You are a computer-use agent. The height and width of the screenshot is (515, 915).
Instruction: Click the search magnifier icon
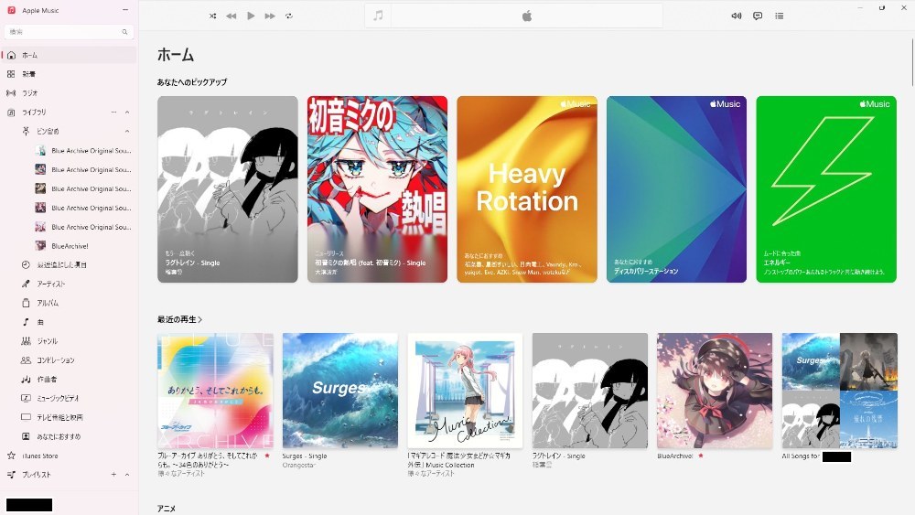124,32
